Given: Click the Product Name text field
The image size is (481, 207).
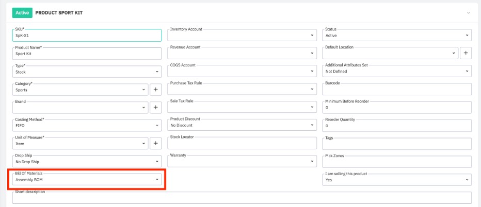Looking at the screenshot, I should click(x=87, y=54).
